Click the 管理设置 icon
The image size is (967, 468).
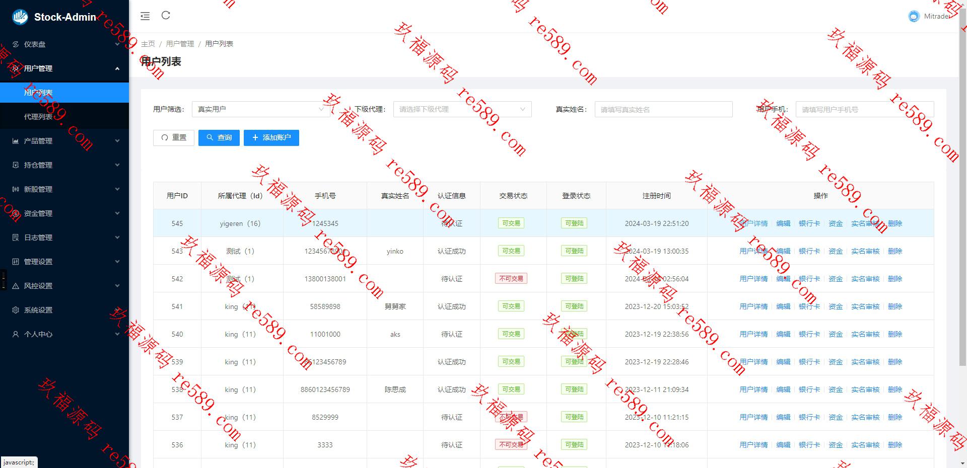[x=16, y=262]
